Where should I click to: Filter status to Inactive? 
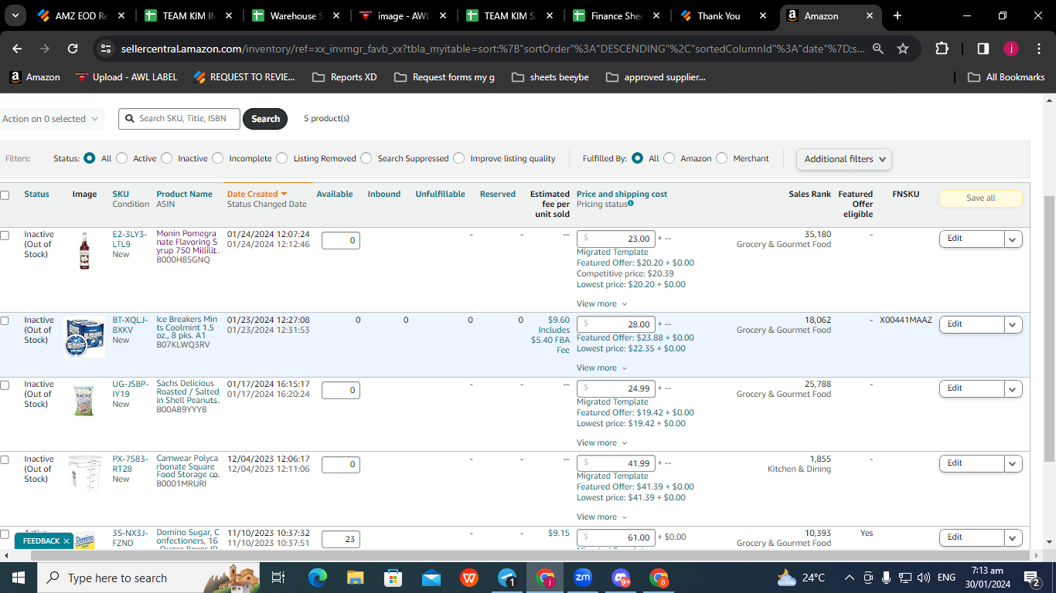[x=166, y=158]
